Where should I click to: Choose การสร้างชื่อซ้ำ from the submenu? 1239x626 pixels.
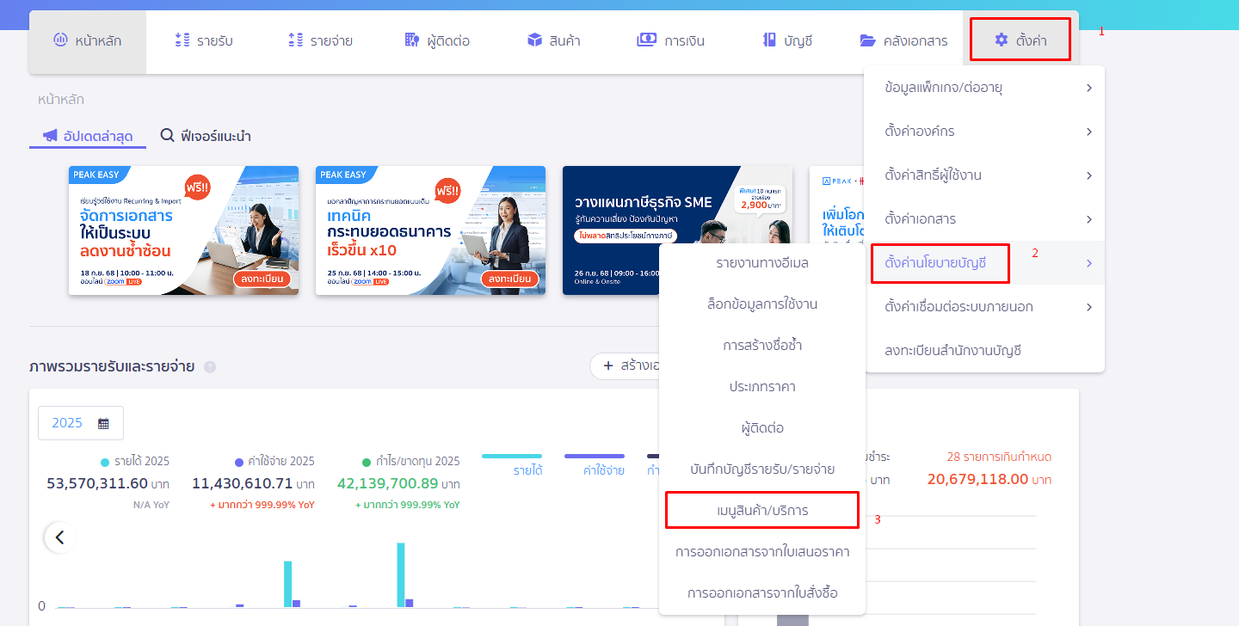[762, 346]
